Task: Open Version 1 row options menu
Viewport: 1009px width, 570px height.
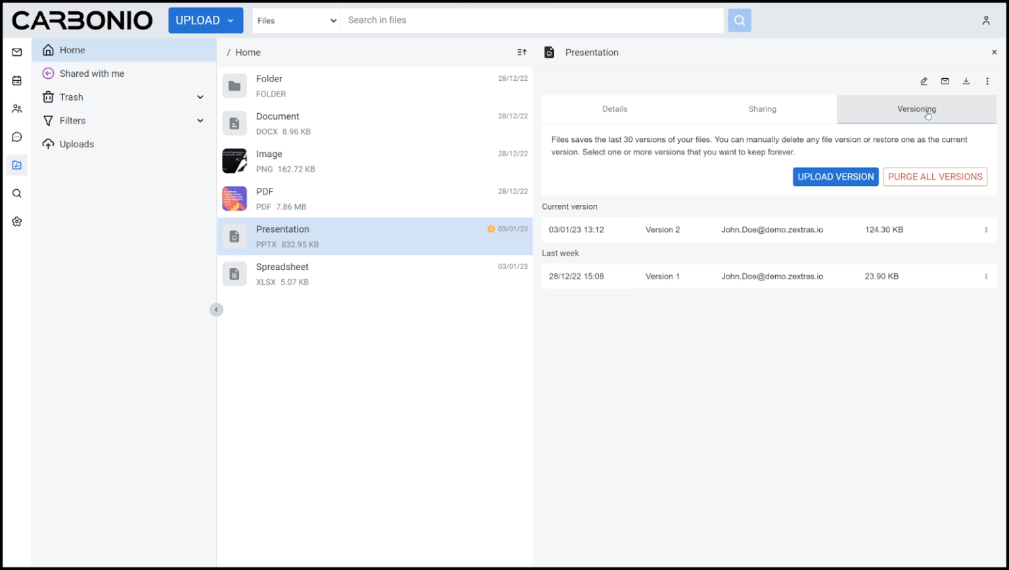Action: click(x=986, y=276)
